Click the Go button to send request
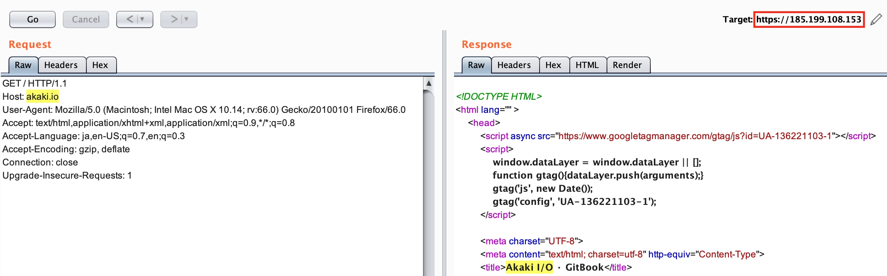887x276 pixels. tap(33, 19)
